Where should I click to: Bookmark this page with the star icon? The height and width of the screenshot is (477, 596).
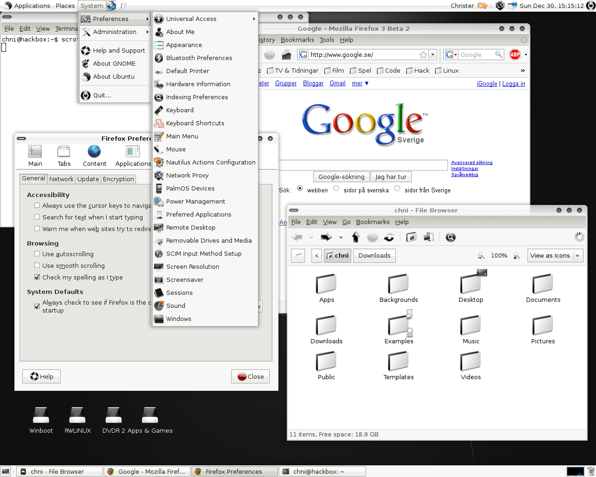[x=423, y=55]
